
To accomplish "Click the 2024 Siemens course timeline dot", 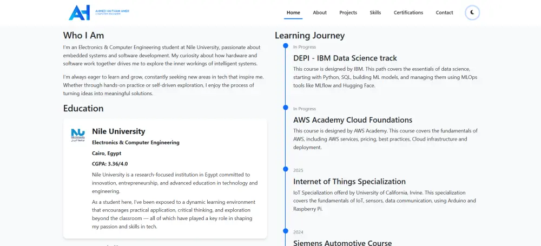I will 286,231.
